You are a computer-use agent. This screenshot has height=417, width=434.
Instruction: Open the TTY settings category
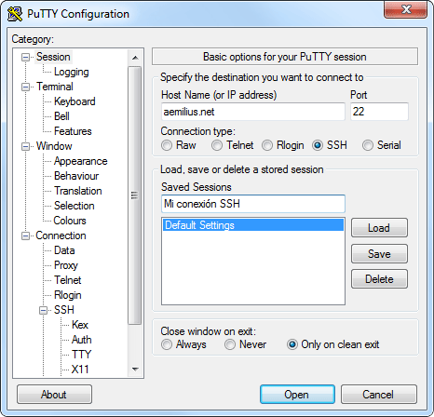[81, 355]
